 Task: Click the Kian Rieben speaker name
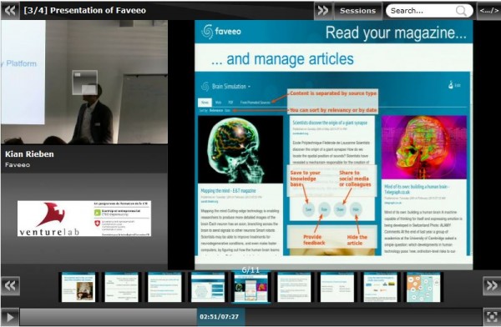(x=29, y=154)
